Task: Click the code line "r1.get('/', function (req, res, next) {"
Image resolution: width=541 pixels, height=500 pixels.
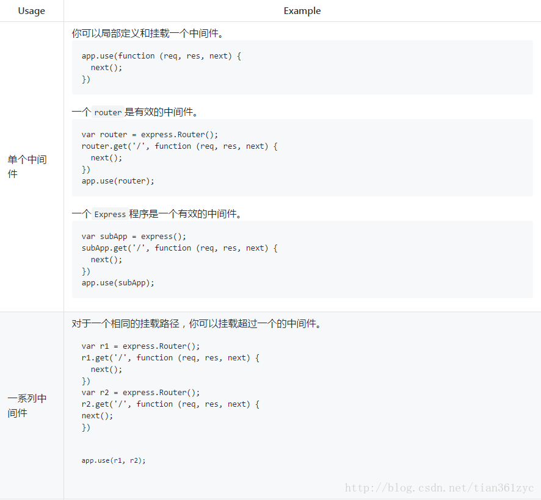Action: pos(170,358)
